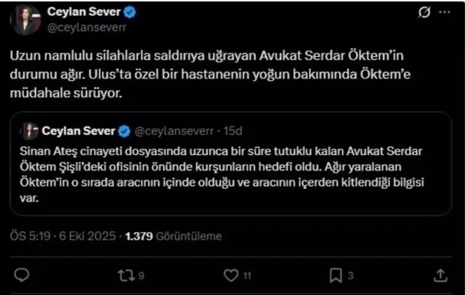Click the Grok icon at top right
Image resolution: width=465 pixels, height=295 pixels.
click(x=424, y=13)
